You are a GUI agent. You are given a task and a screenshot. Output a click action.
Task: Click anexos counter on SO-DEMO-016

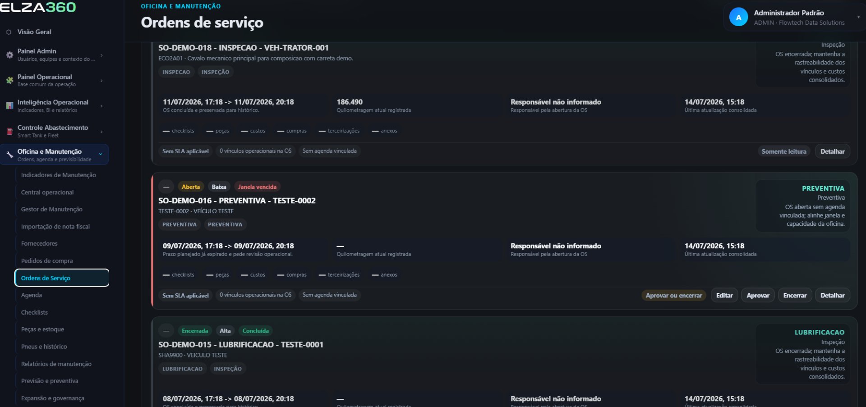[x=384, y=274]
